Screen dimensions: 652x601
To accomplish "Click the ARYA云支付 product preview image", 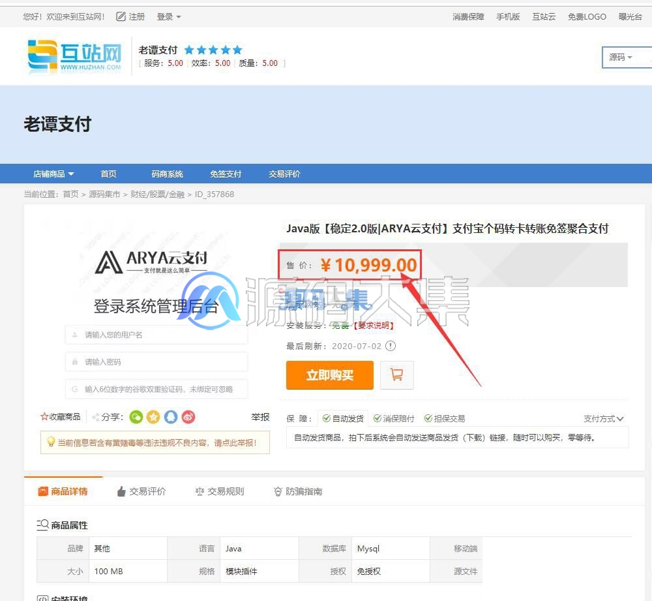I will (x=155, y=309).
